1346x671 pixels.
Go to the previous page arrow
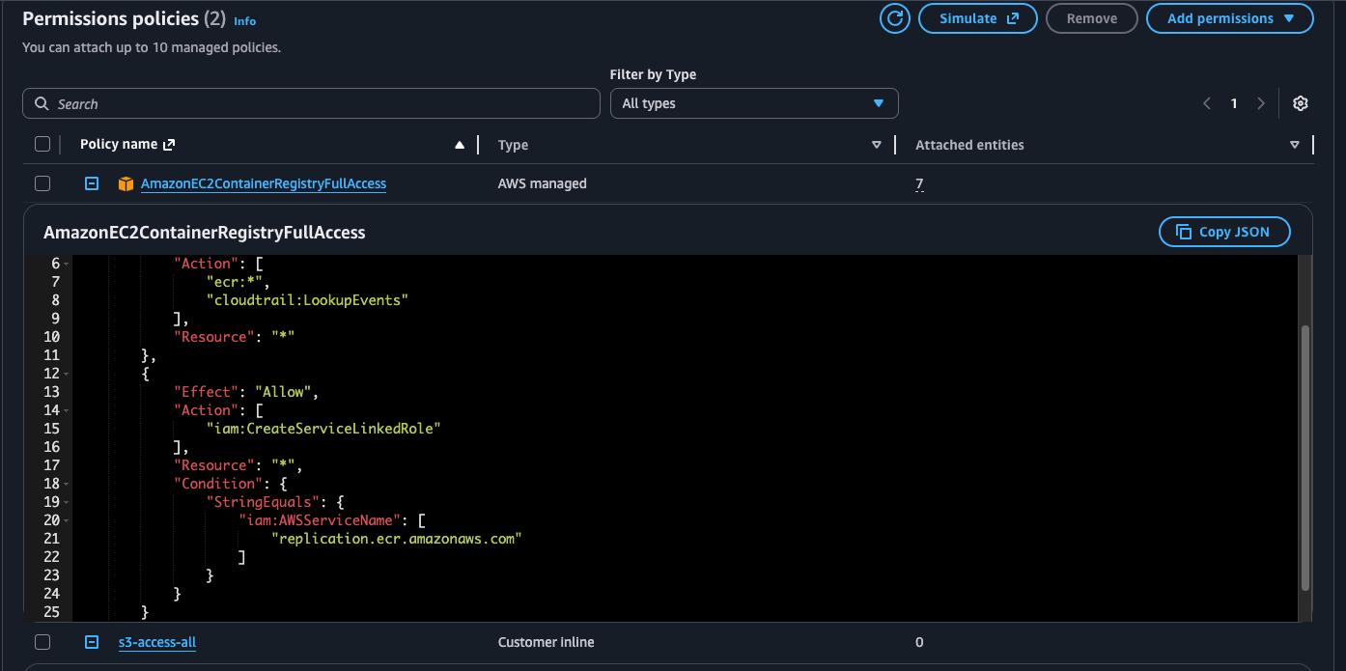click(x=1207, y=103)
